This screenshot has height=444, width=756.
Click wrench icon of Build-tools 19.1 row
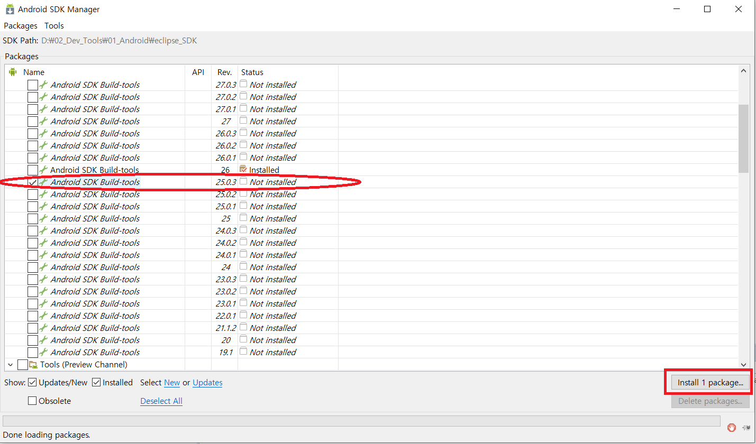pyautogui.click(x=43, y=352)
